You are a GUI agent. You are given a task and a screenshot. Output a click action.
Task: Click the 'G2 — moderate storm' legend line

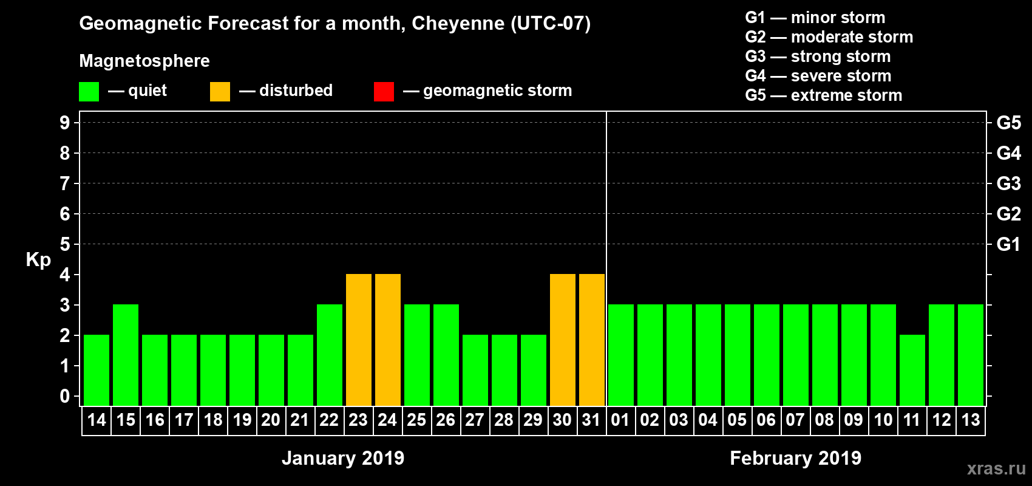point(829,37)
